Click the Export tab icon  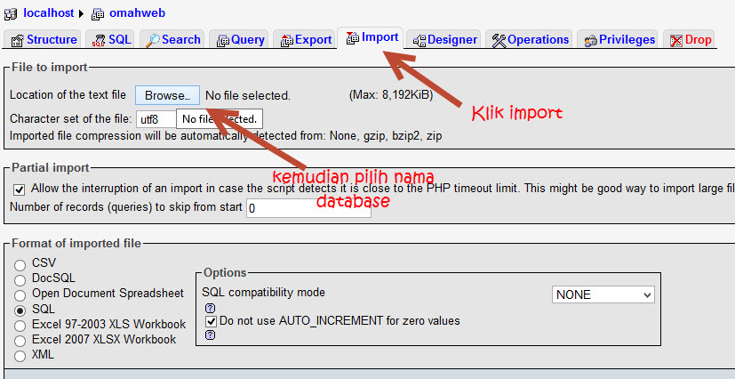(285, 40)
